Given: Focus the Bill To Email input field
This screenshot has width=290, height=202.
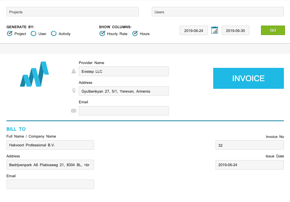Looking at the screenshot, I should (50, 184).
